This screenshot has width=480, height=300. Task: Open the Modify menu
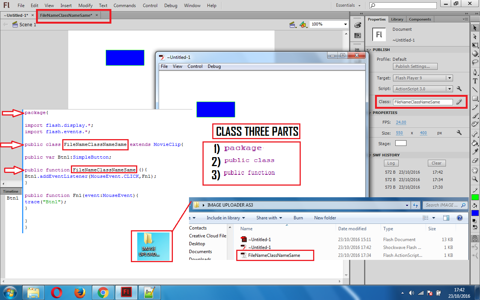[x=85, y=6]
